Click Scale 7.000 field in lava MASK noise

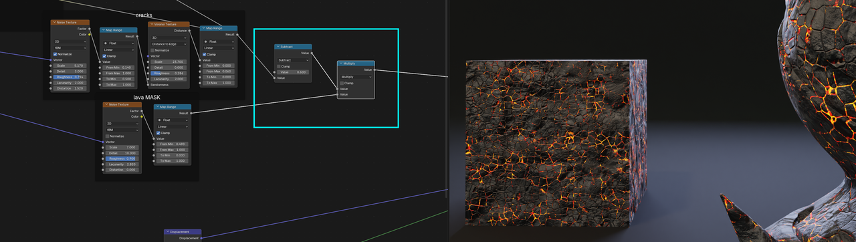pyautogui.click(x=122, y=147)
